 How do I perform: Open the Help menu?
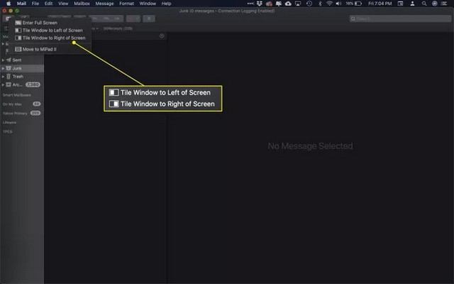pyautogui.click(x=166, y=4)
